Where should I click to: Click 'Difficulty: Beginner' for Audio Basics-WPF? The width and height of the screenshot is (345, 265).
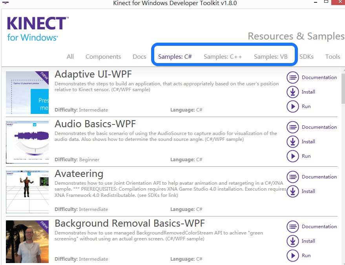77,159
